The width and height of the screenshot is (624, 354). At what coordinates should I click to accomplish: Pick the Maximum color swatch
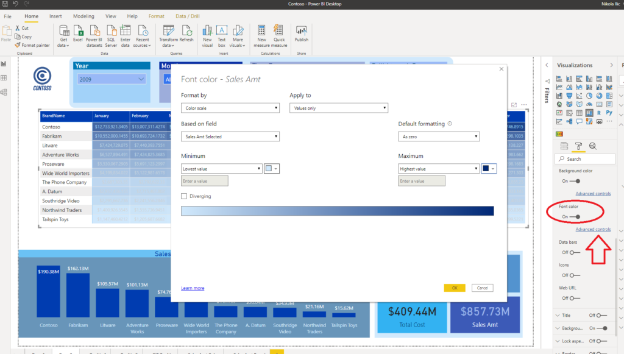coord(489,169)
